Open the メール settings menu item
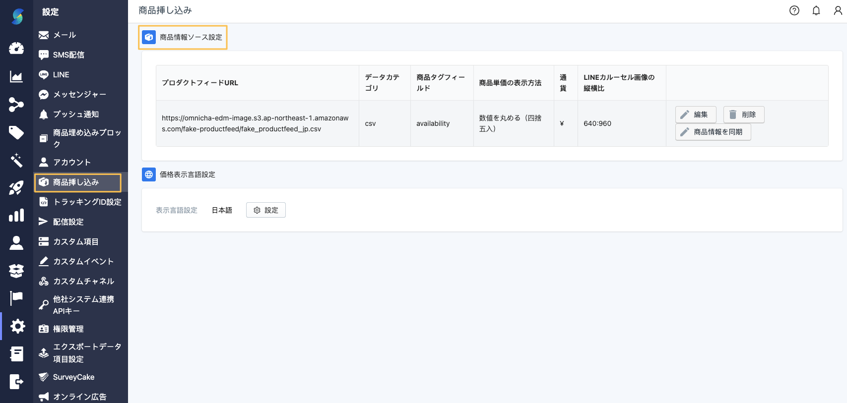The image size is (847, 403). 65,35
